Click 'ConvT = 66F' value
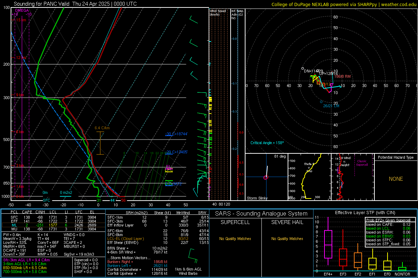 (48, 243)
